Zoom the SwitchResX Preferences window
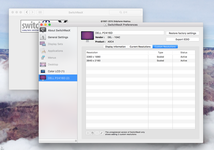The height and width of the screenshot is (150, 214). (x=50, y=25)
